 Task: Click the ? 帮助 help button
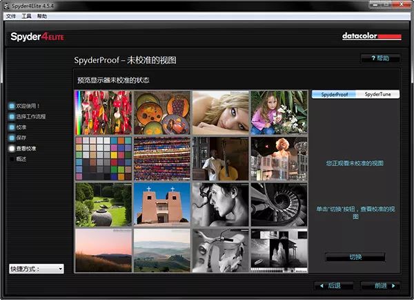click(379, 58)
